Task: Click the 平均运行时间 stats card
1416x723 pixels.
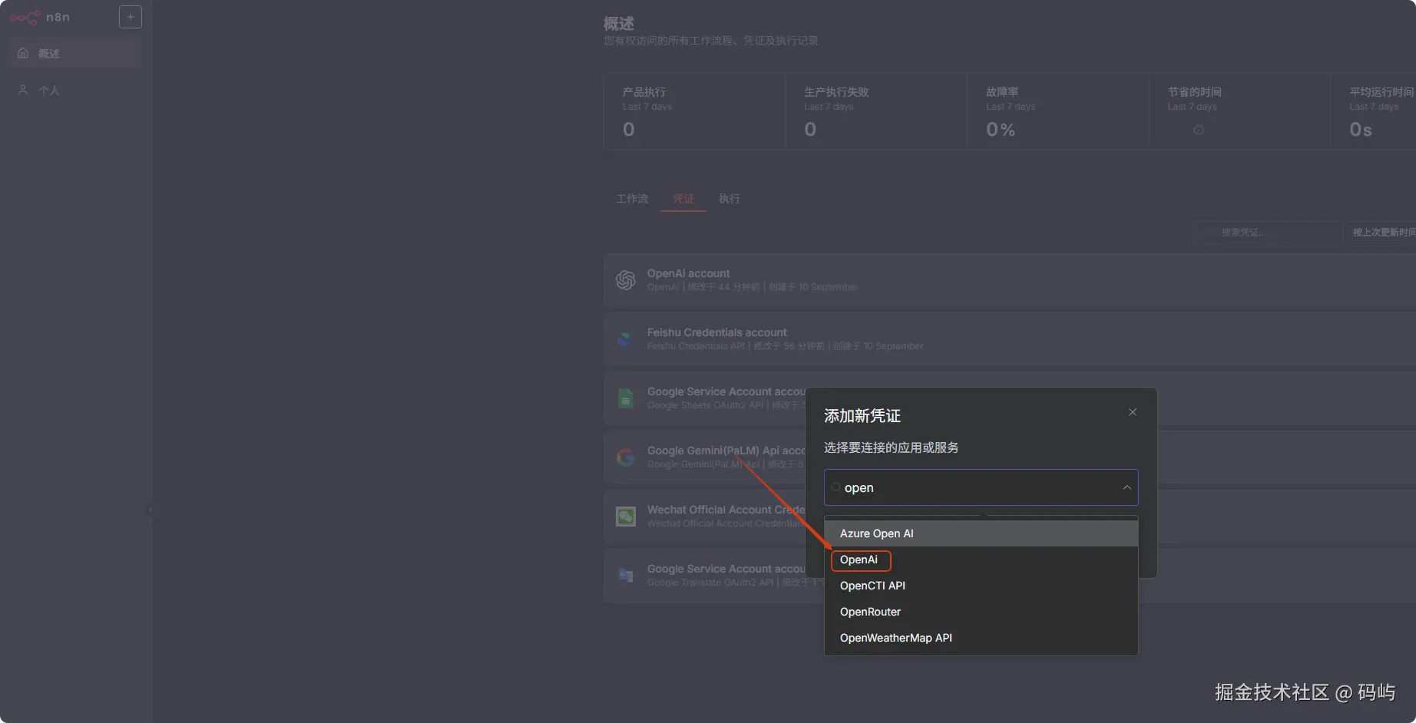Action: click(1374, 111)
